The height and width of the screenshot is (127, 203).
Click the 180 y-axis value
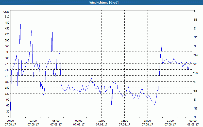[x=7, y=82]
